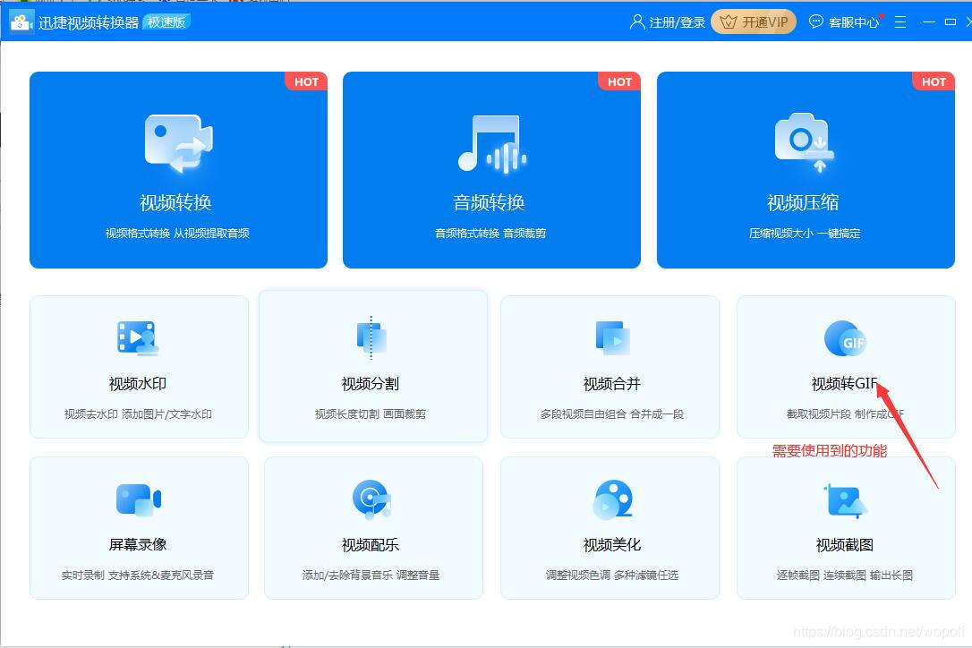Click 视频去水印 添加图片/文字水印 description

click(138, 414)
